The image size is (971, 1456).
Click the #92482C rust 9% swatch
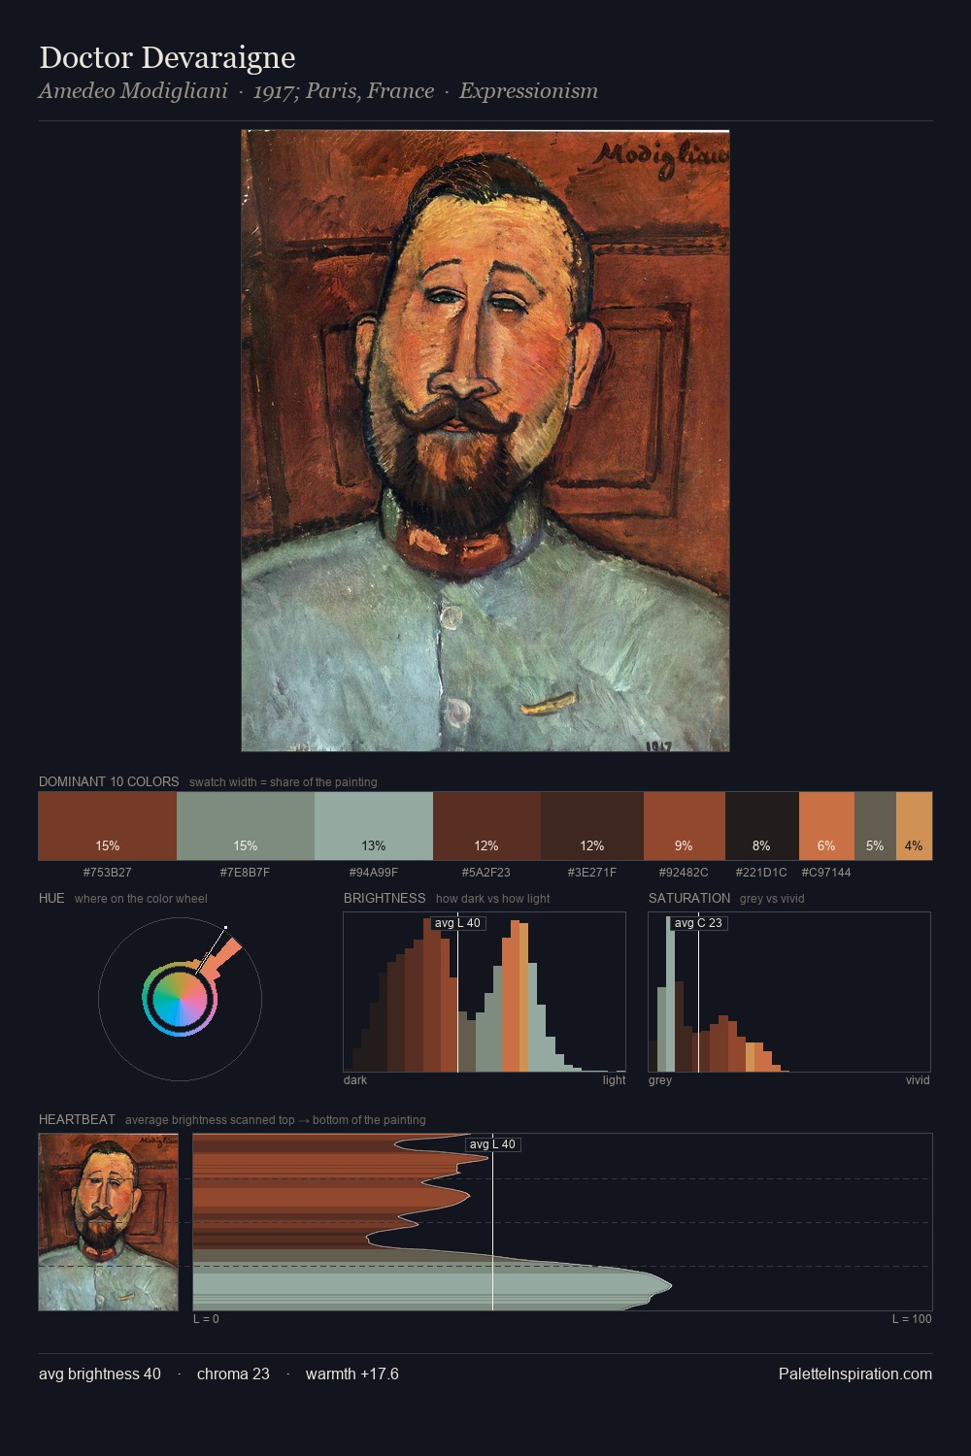point(685,826)
